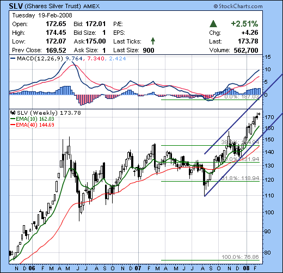Viewport: 283px width, 273px height.
Task: Click the Ask value 175.00
Action: click(x=96, y=41)
